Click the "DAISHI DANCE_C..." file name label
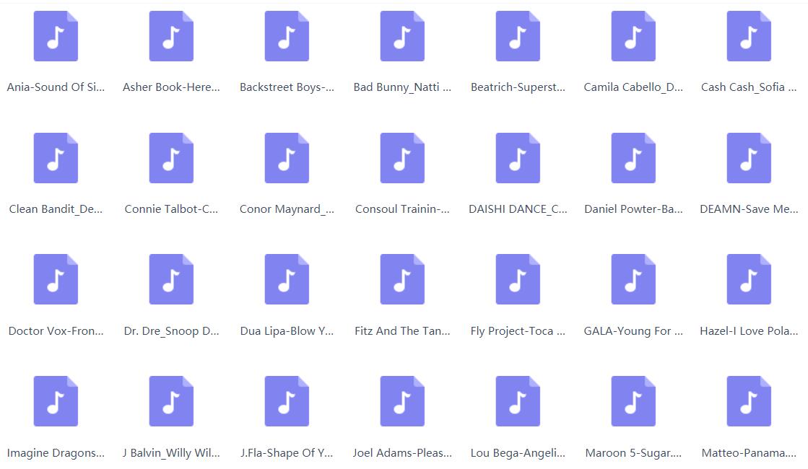The image size is (808, 469). (518, 209)
